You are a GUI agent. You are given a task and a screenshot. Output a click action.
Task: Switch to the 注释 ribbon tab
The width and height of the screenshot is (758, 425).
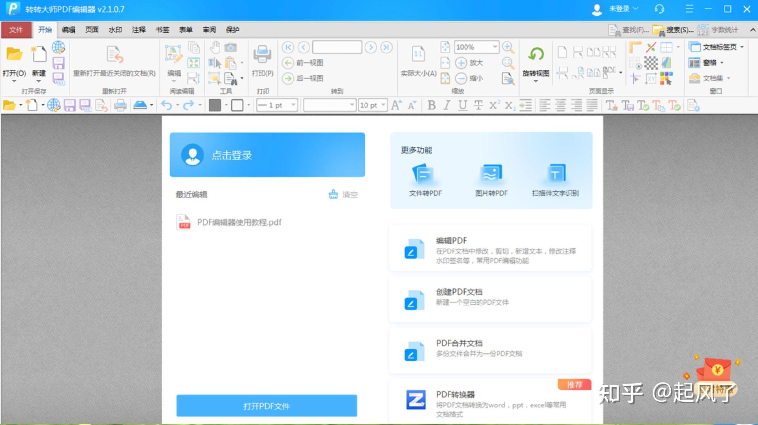tap(139, 30)
